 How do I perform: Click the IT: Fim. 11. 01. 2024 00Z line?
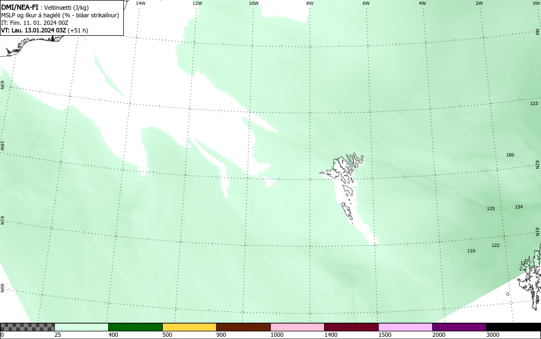tap(35, 23)
